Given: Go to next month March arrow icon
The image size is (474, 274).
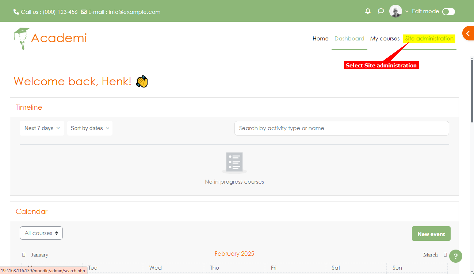Looking at the screenshot, I should click(x=445, y=255).
